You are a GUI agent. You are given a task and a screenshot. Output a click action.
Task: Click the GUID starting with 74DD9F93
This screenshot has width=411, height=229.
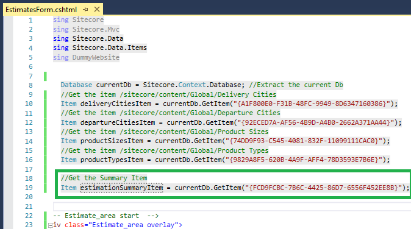point(304,141)
